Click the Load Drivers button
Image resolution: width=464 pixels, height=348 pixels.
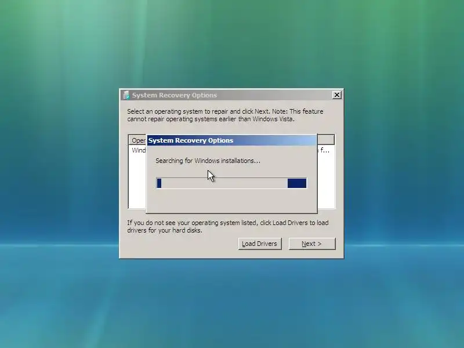[x=260, y=244]
